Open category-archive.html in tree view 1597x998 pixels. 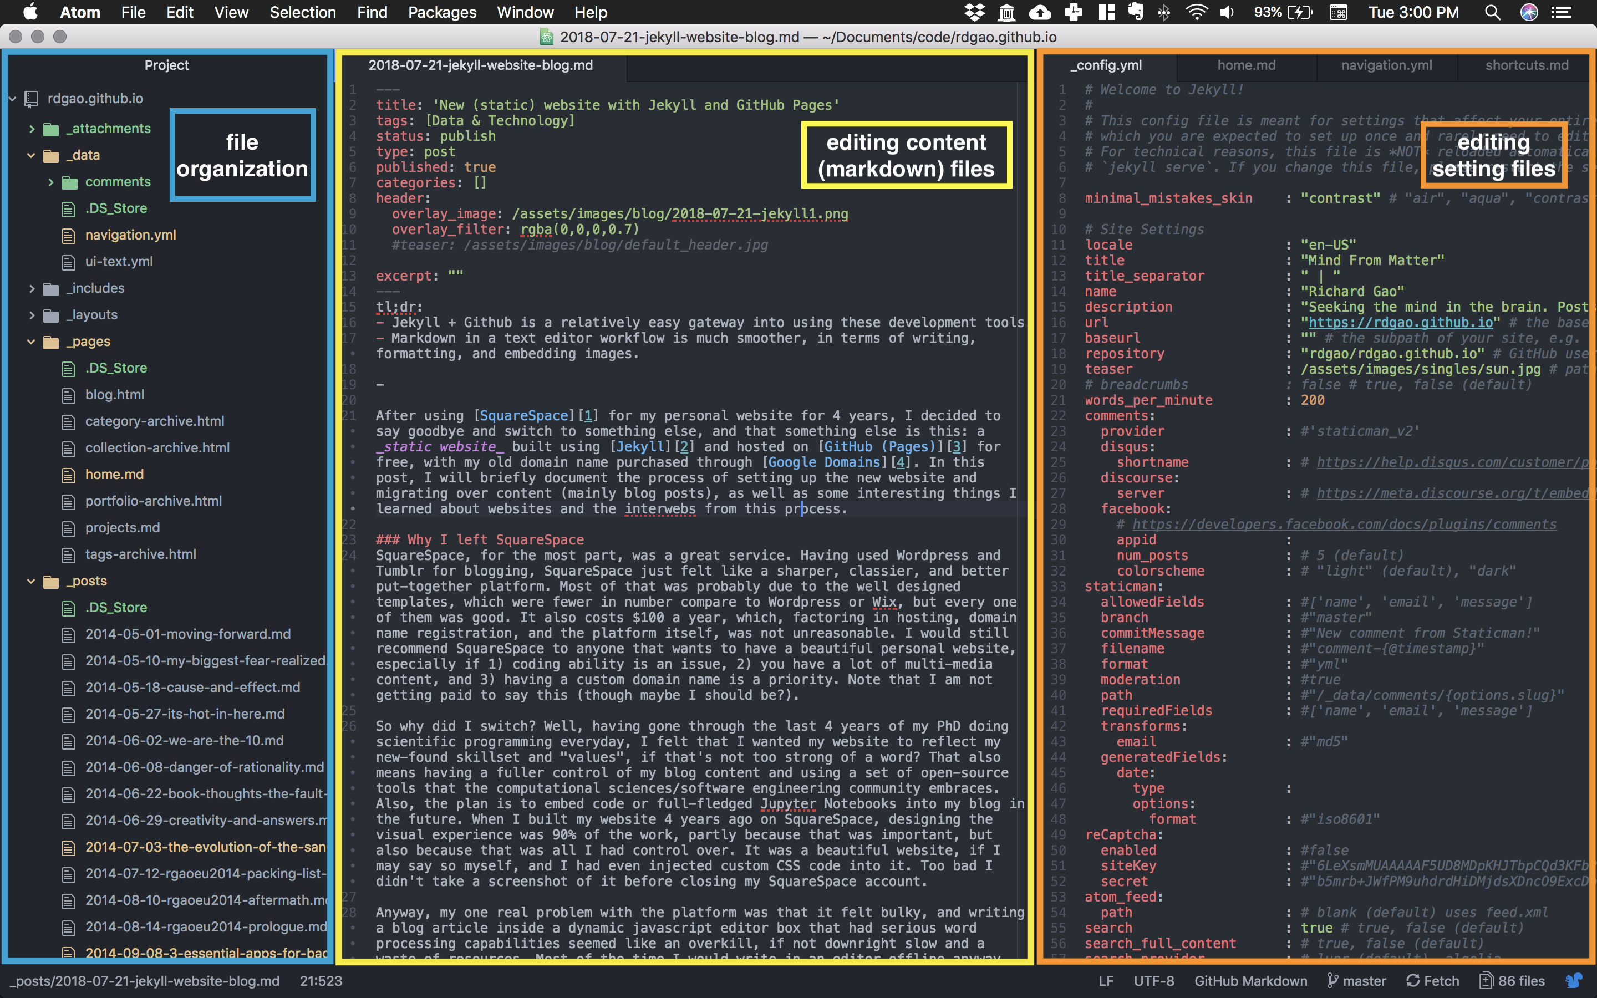[x=154, y=421]
